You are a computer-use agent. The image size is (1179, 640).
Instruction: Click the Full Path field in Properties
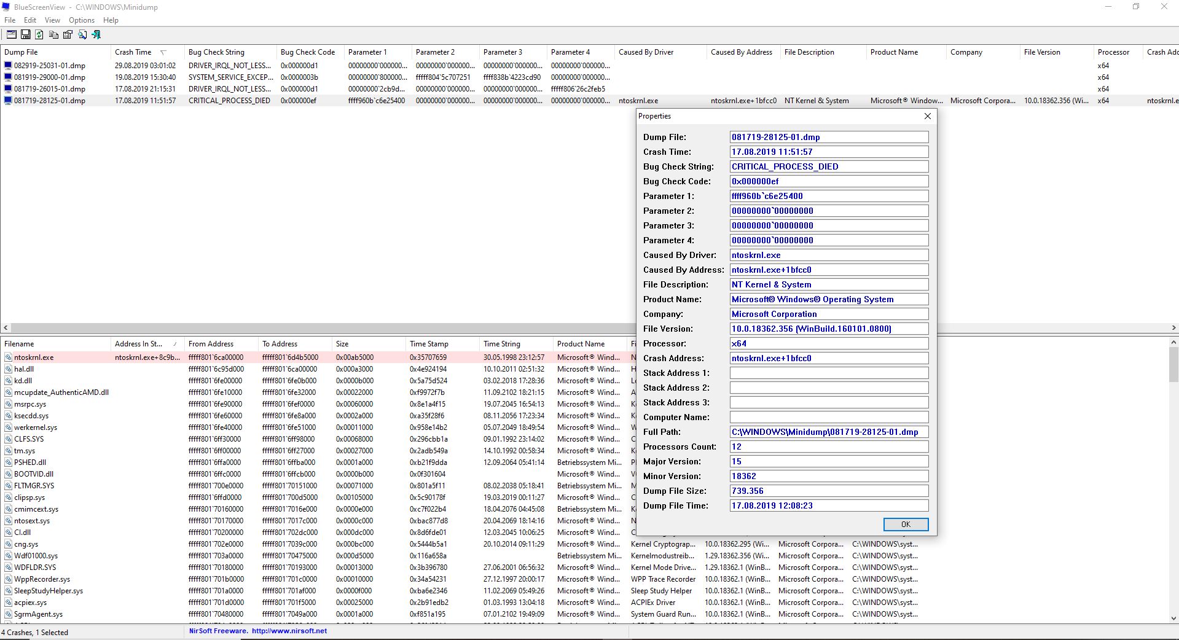point(829,432)
